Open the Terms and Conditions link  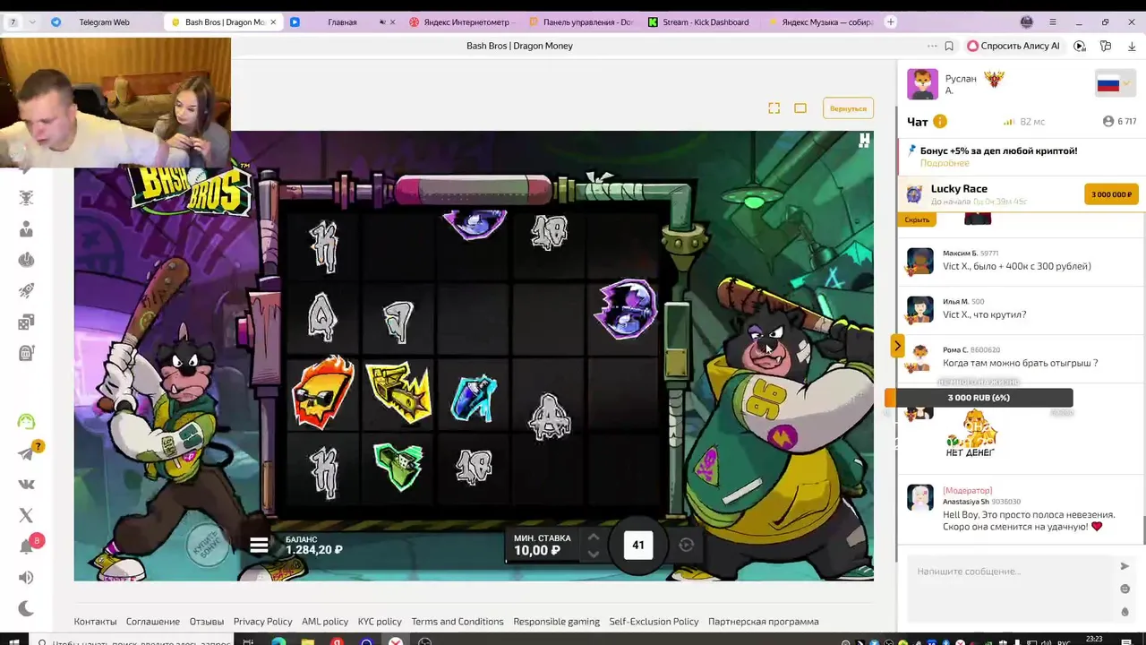458,622
